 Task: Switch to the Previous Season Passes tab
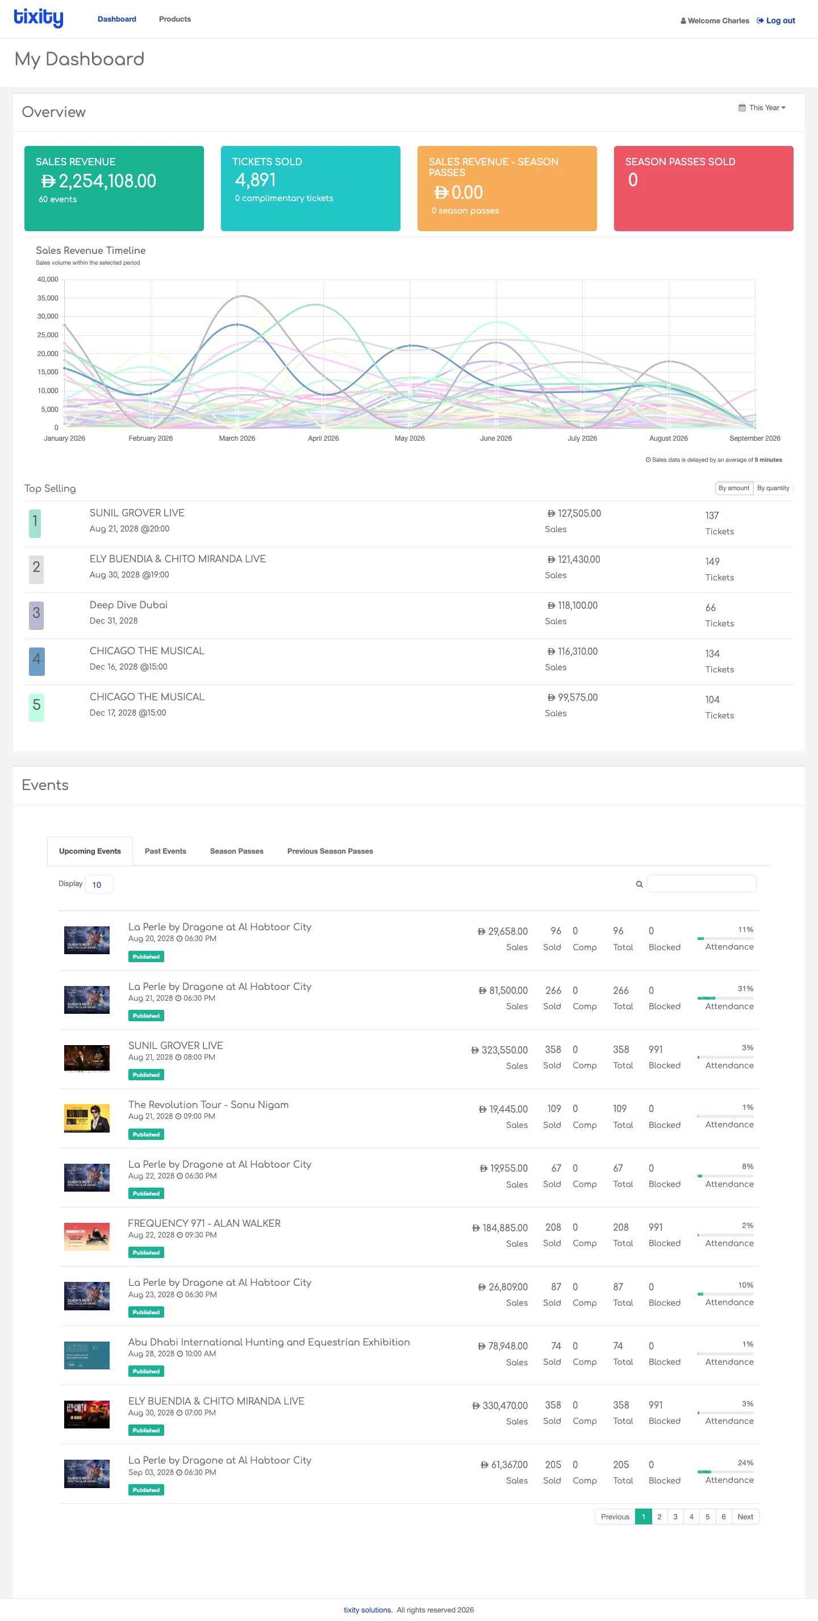[331, 851]
